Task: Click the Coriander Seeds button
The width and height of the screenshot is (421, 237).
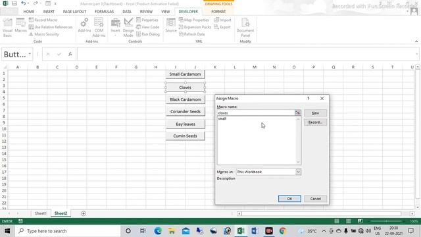Action: [x=186, y=111]
